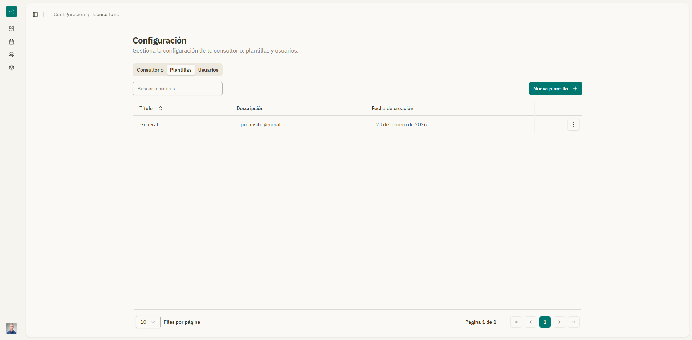Open the app home via the teal clinic logo
The height and width of the screenshot is (340, 692).
[11, 11]
